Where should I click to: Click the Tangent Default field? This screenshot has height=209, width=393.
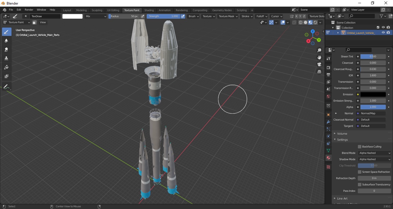[x=371, y=126]
